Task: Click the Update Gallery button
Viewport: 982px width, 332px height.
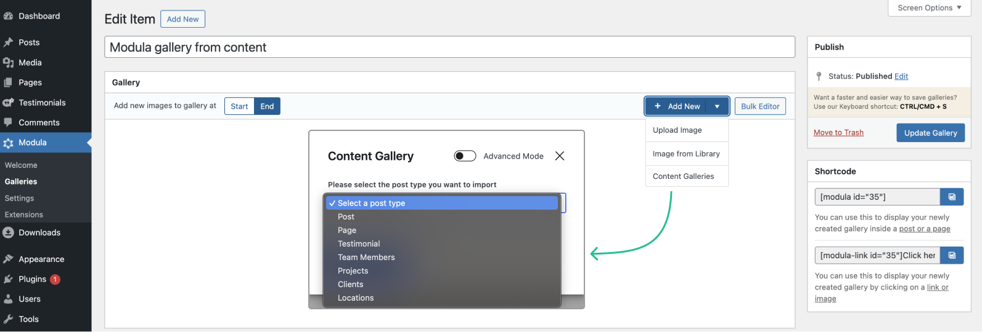Action: [x=930, y=133]
